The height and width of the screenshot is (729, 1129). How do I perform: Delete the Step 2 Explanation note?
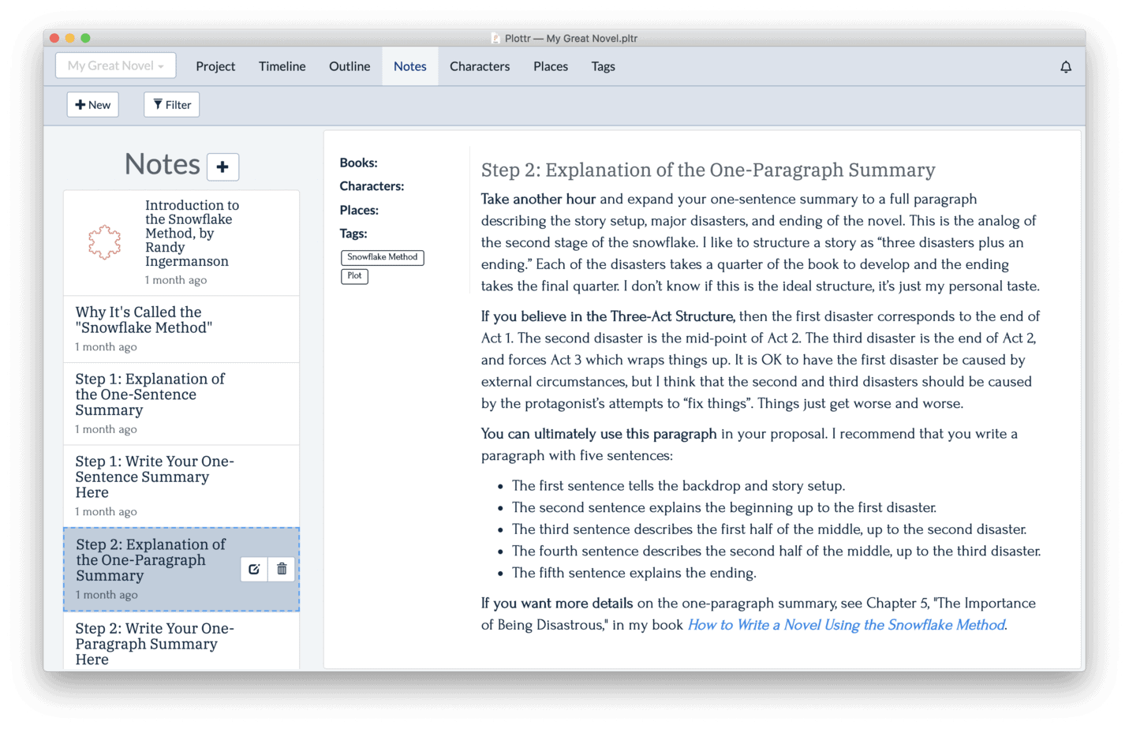(282, 569)
